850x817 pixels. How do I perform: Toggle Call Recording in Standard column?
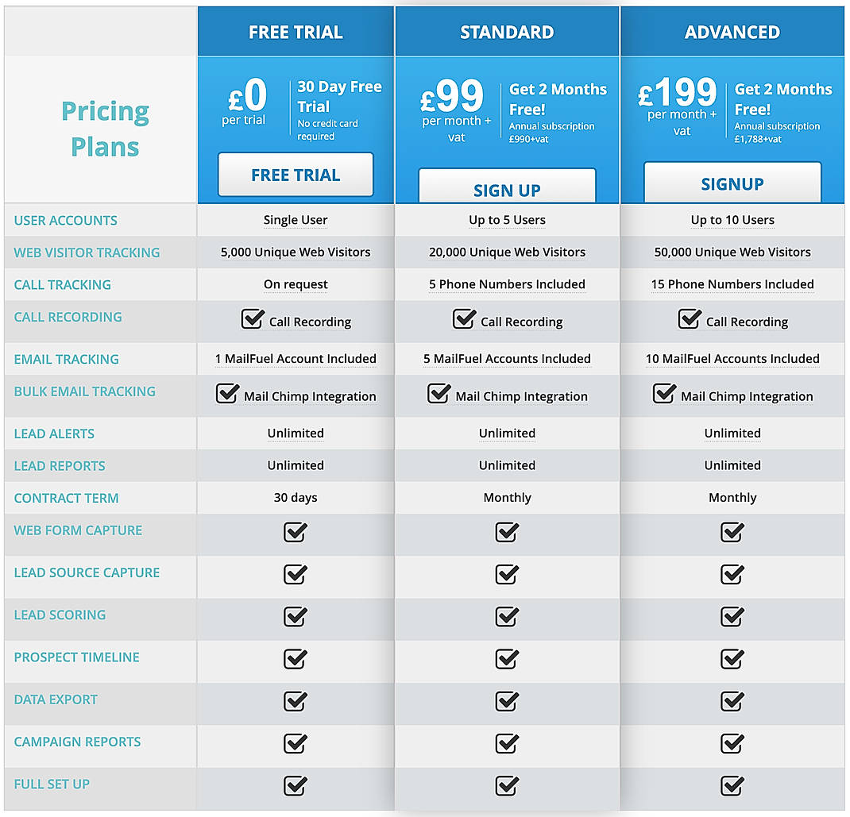click(465, 319)
